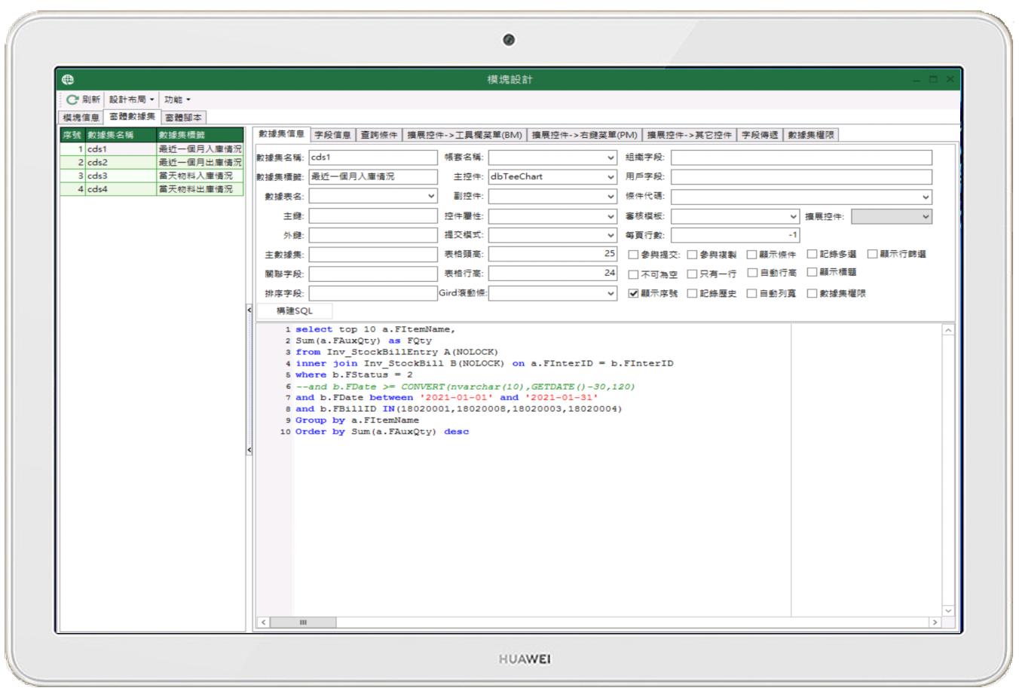Select the cds3 row in dataset list

coord(151,176)
